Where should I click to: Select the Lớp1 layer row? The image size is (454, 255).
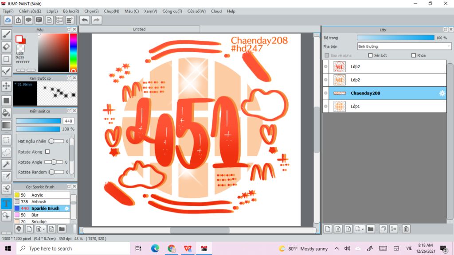coord(384,106)
